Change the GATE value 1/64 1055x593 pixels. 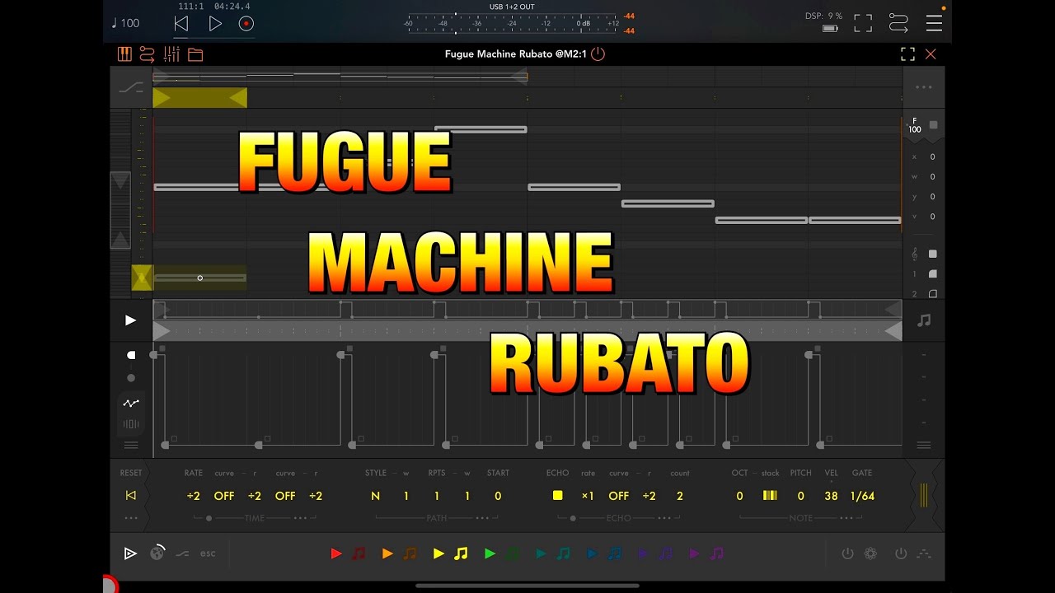(863, 496)
